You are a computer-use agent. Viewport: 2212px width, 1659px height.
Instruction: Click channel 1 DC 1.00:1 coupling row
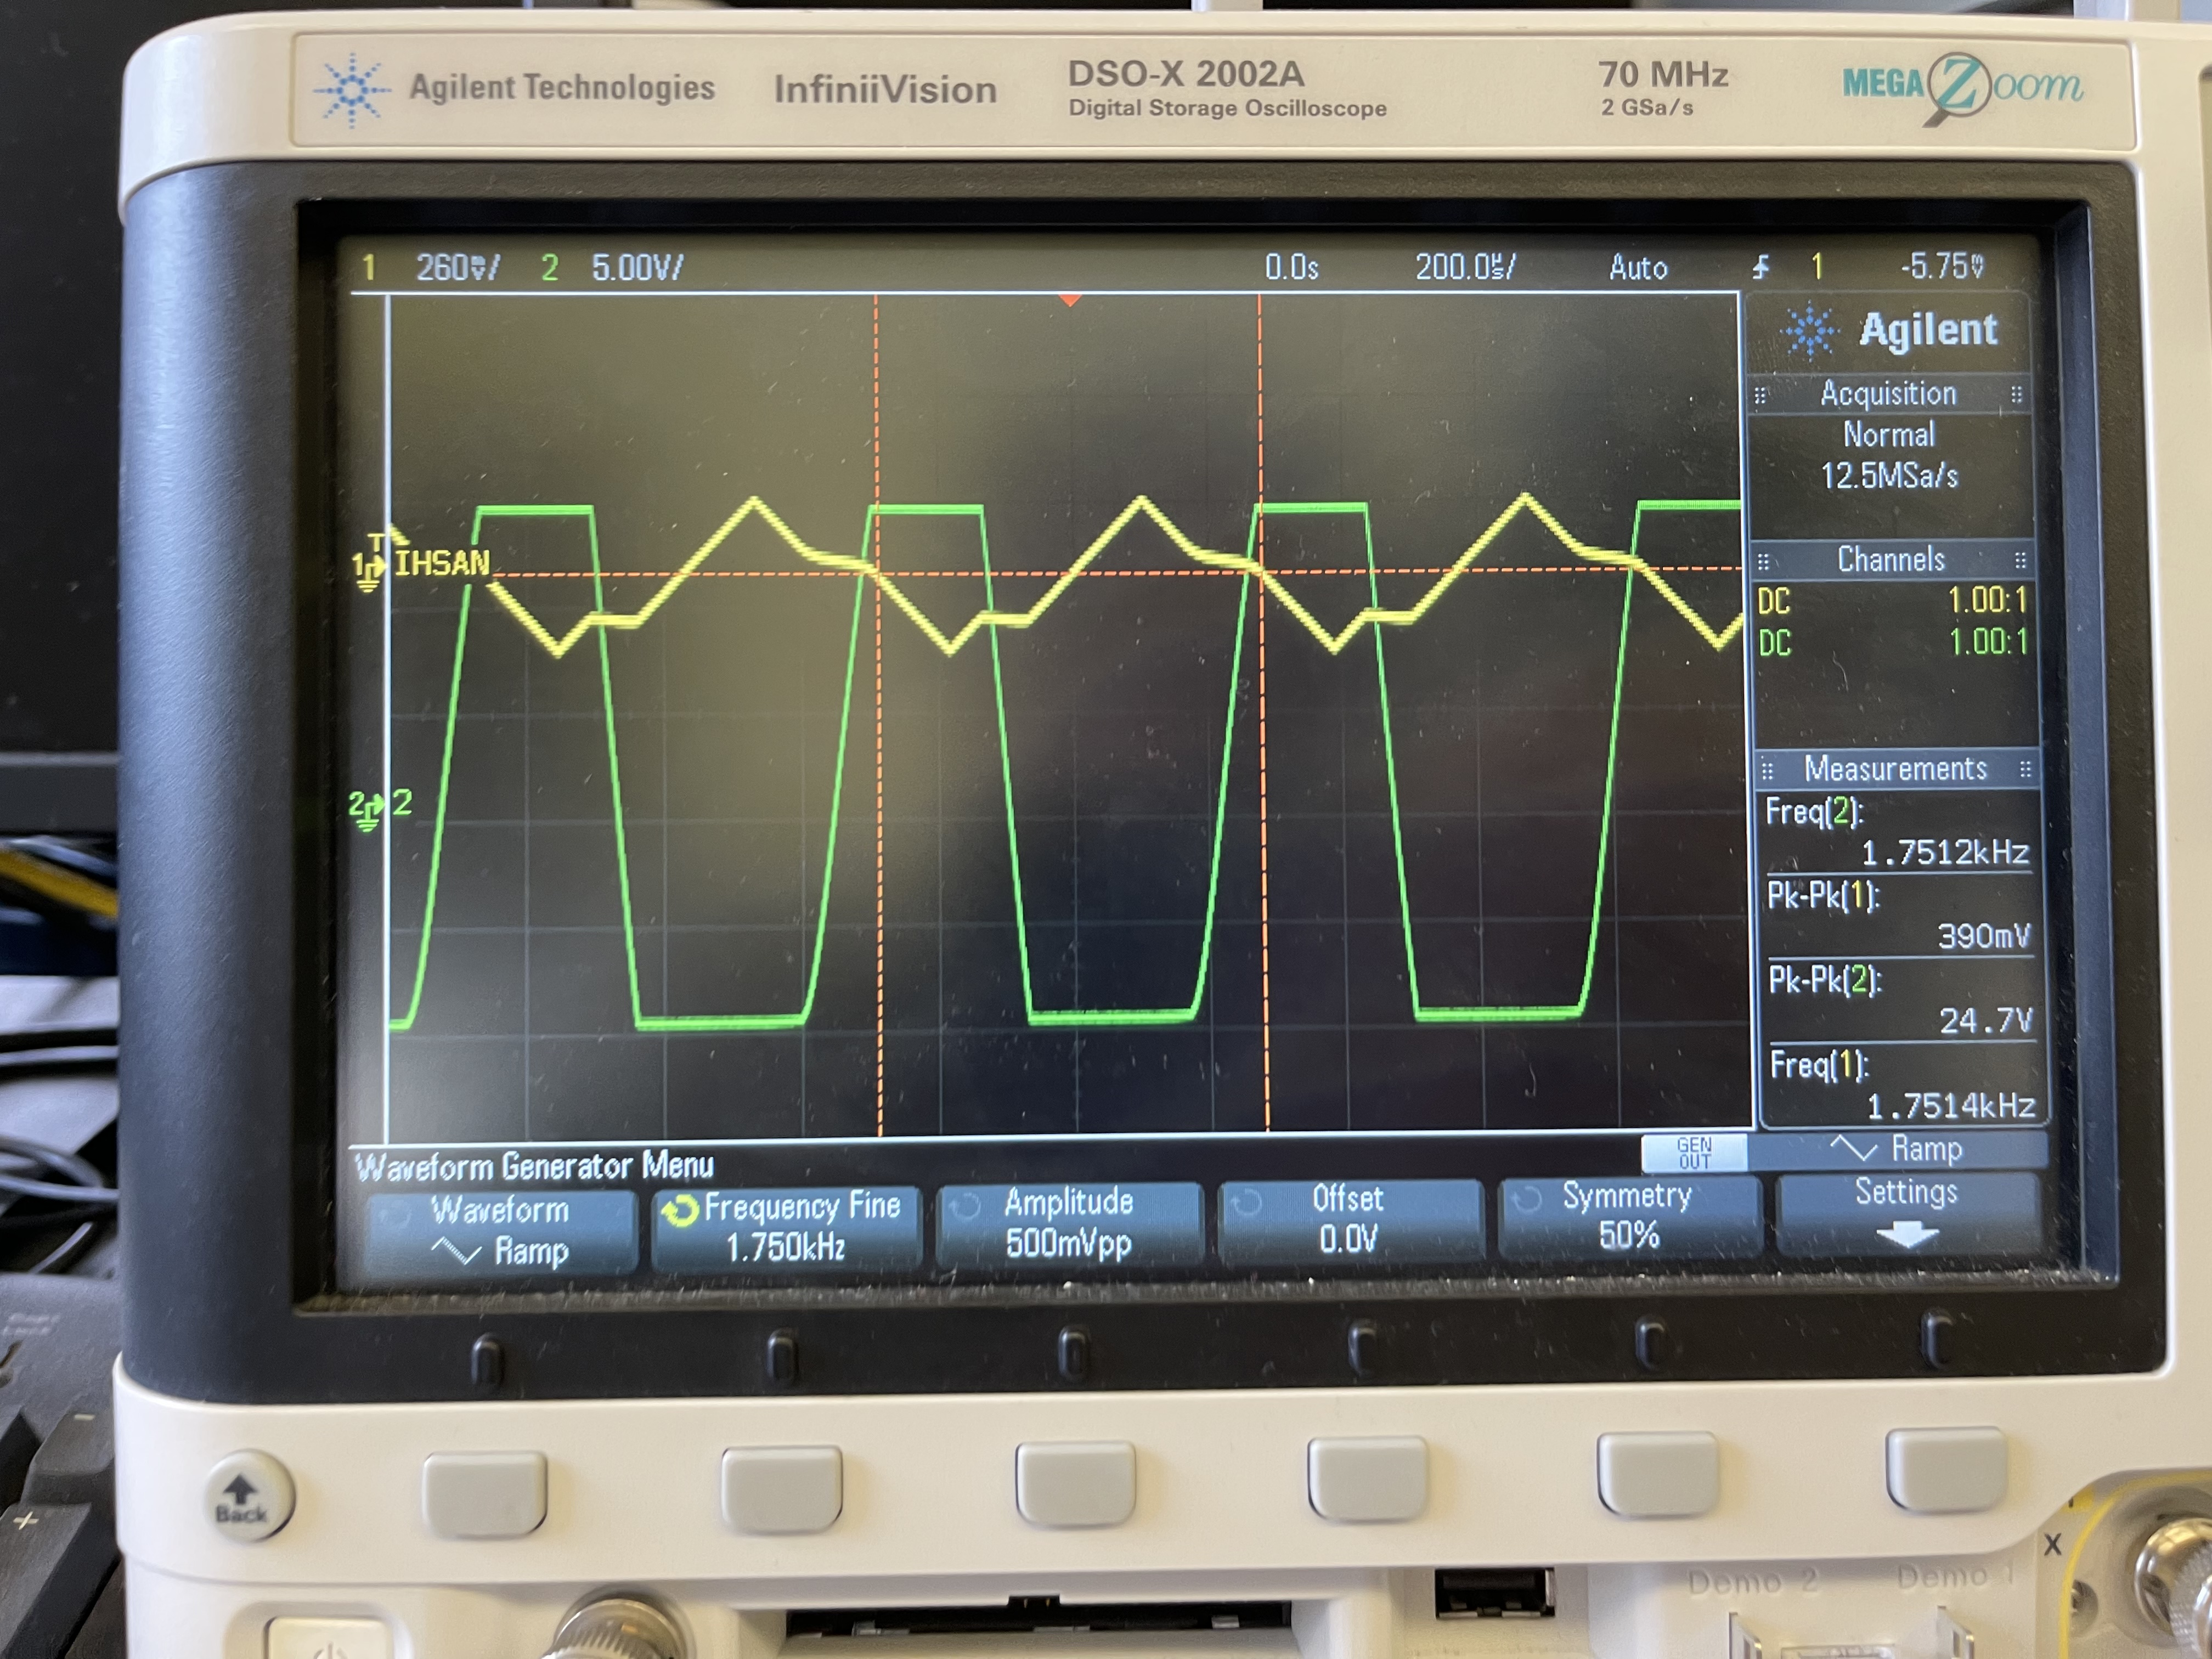tap(1892, 601)
